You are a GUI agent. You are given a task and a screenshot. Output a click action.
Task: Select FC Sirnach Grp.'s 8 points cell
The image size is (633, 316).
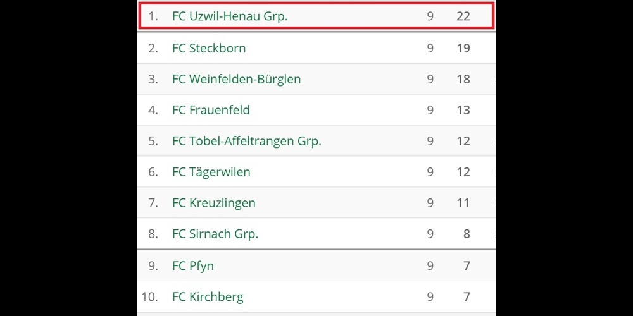point(467,234)
